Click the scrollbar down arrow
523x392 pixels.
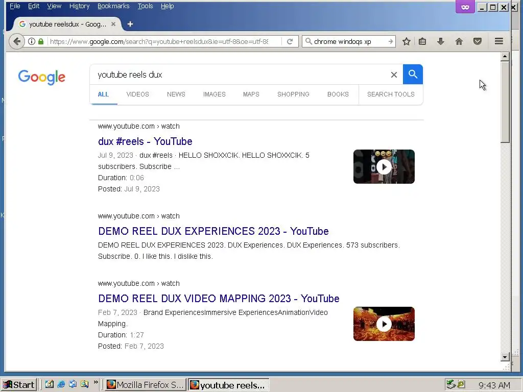point(505,357)
